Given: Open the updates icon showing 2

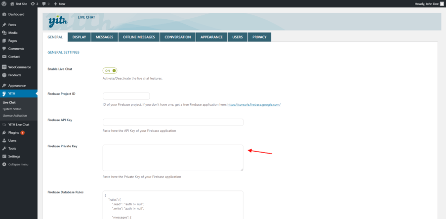Looking at the screenshot, I should click(x=33, y=4).
